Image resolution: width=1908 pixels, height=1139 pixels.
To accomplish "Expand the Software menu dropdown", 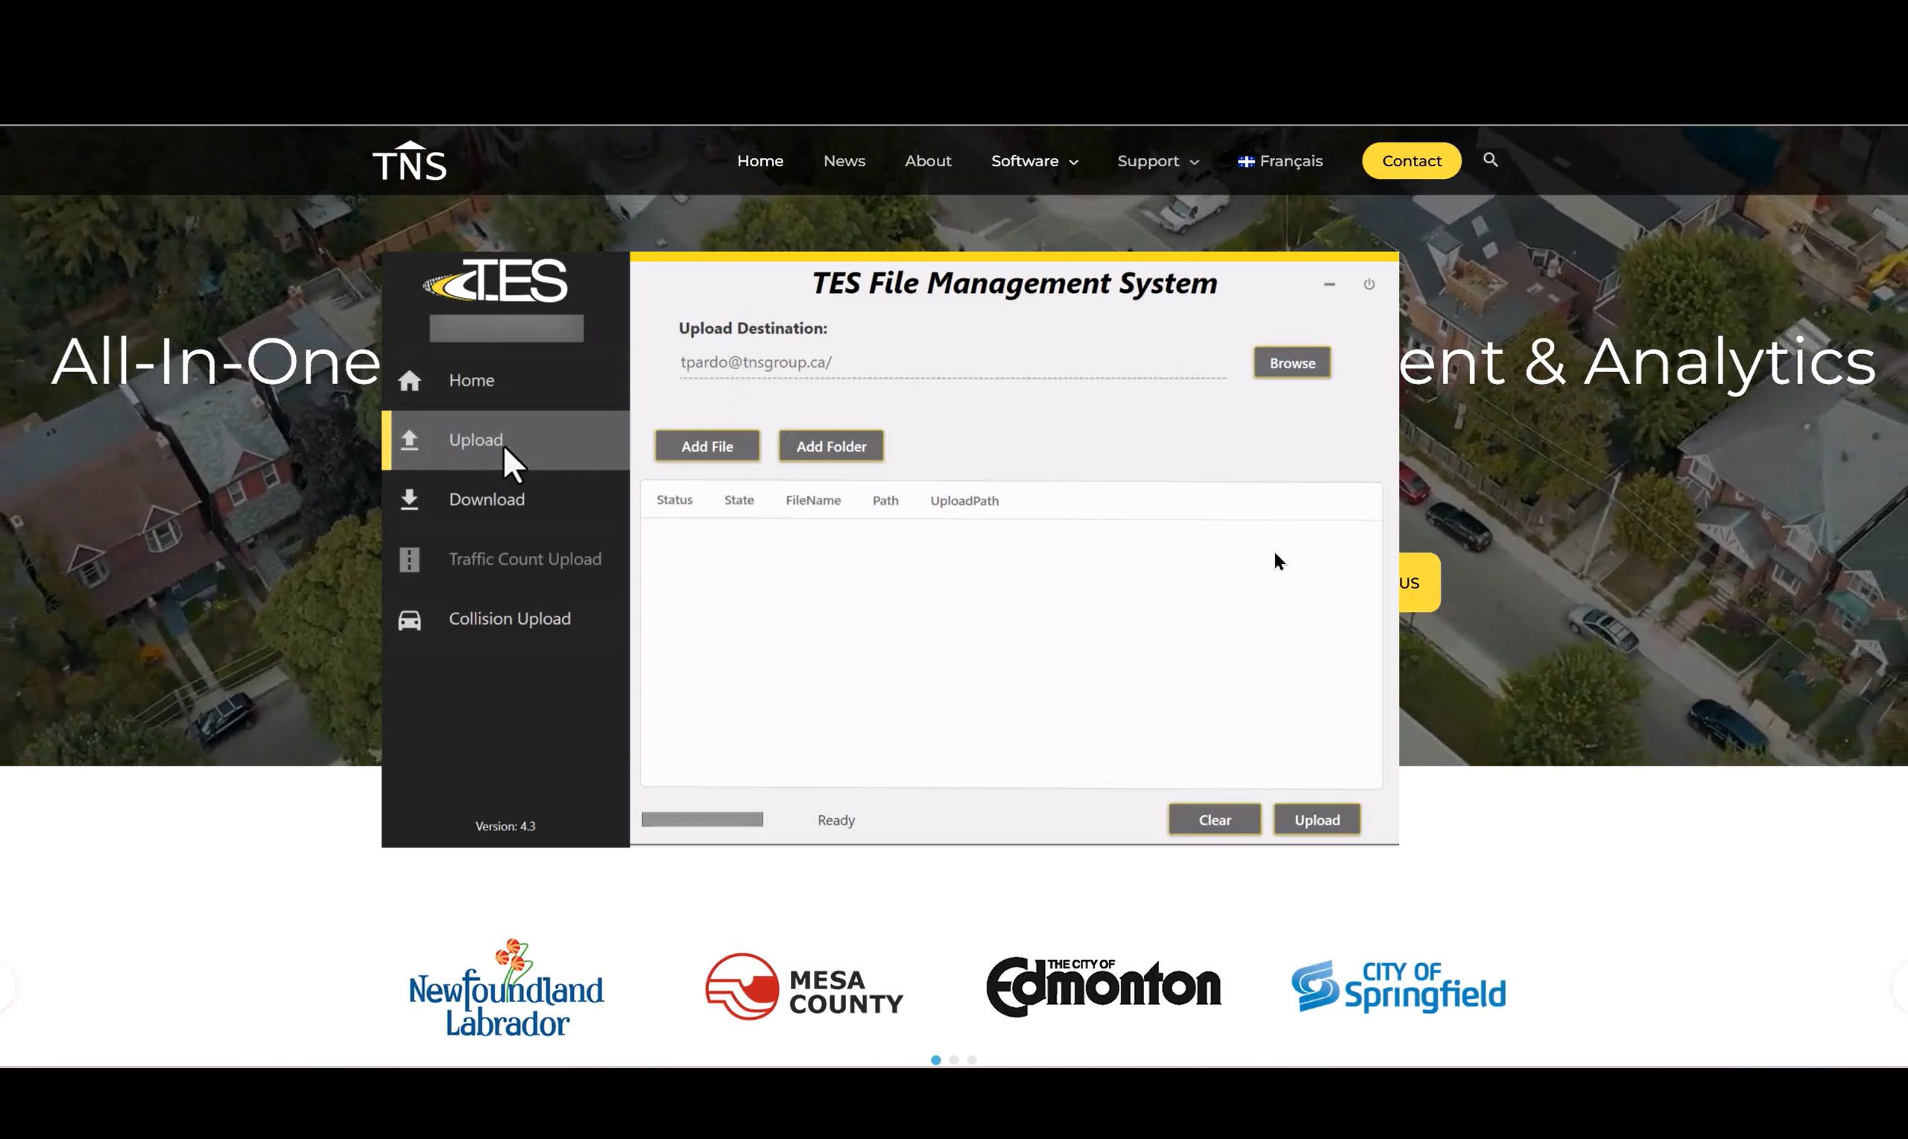I will click(1034, 161).
